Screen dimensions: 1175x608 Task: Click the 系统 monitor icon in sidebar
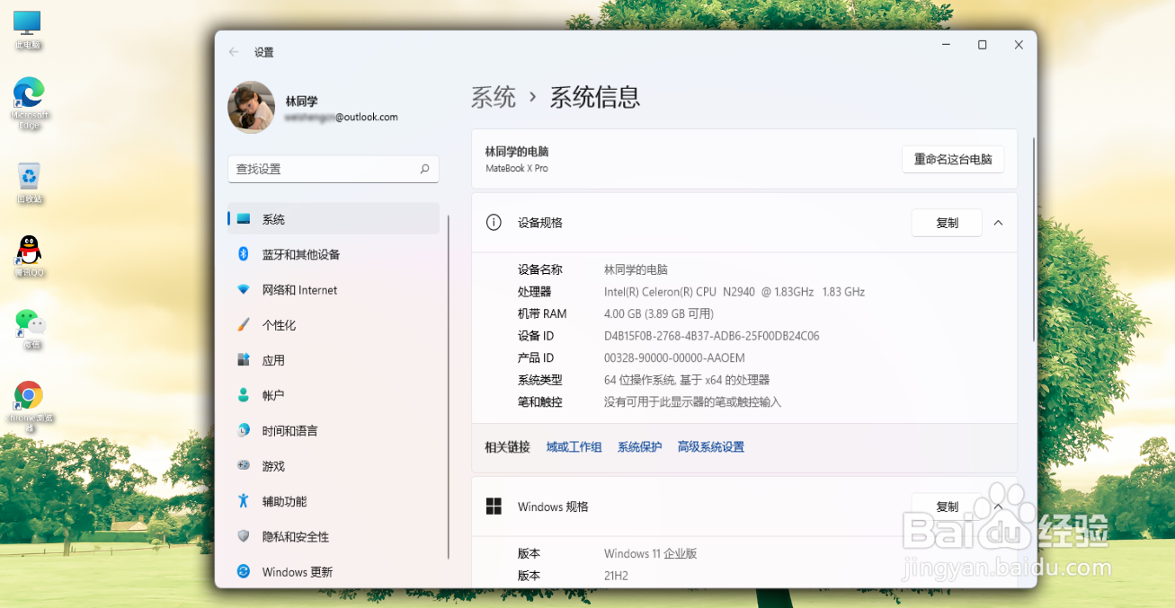[x=244, y=219]
